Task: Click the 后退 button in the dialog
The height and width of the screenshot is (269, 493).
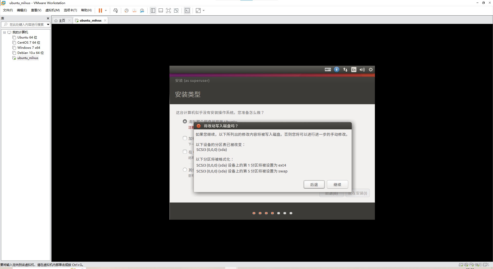Action: click(314, 185)
